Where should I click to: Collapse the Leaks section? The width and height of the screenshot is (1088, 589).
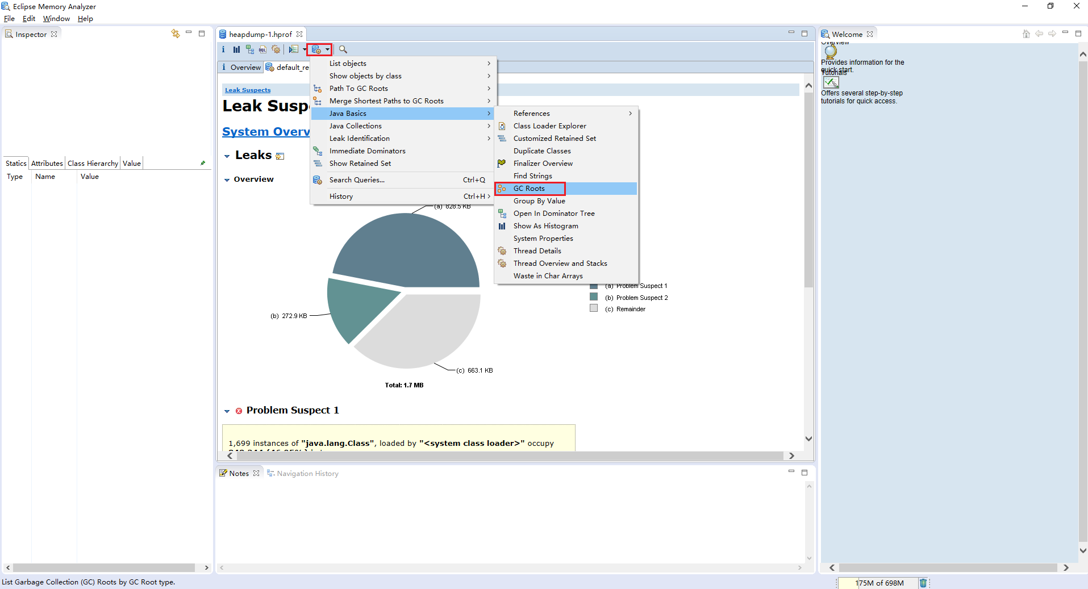pos(227,156)
